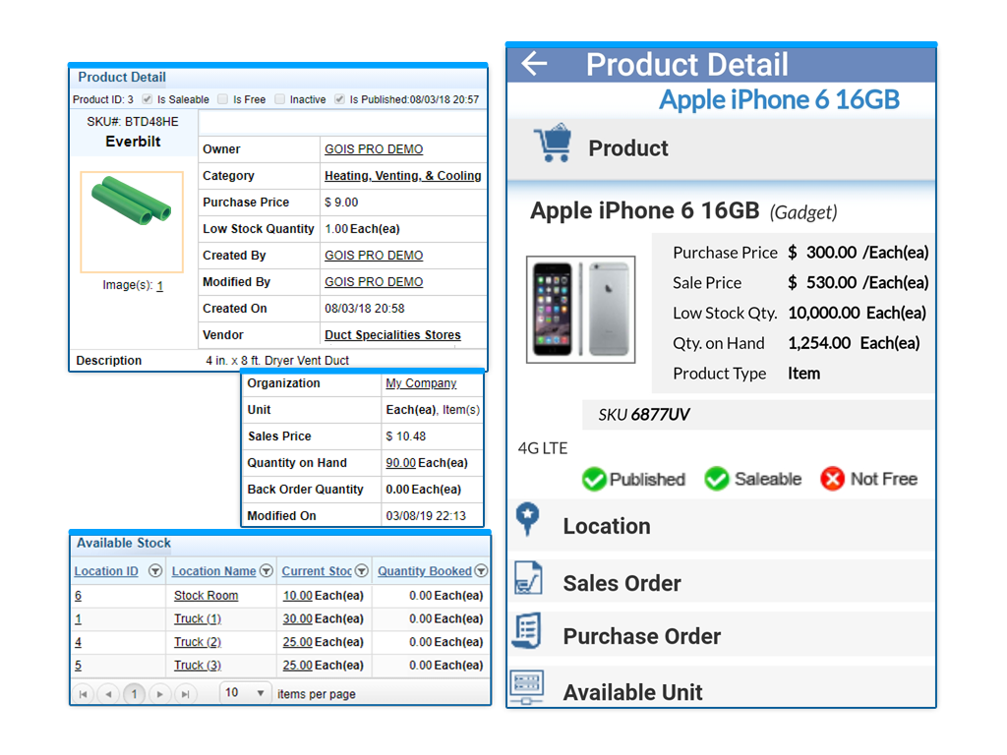Tap the shopping cart Product icon
Viewport: 1007px width, 755px height.
[552, 144]
